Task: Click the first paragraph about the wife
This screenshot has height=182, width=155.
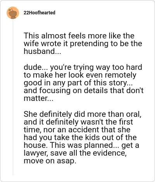Action: point(83,43)
